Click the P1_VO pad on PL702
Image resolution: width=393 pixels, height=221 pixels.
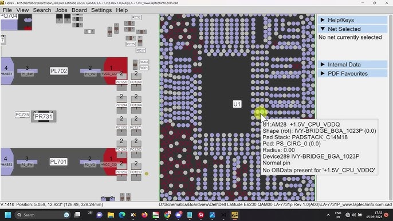[x=90, y=71]
